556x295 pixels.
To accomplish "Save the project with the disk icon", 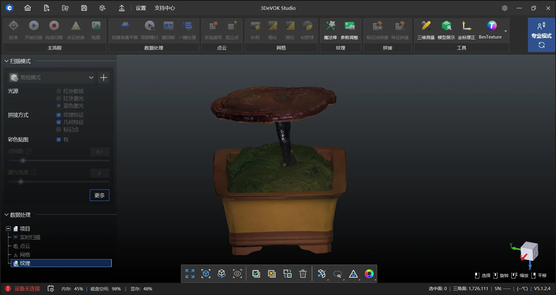I will (x=84, y=8).
